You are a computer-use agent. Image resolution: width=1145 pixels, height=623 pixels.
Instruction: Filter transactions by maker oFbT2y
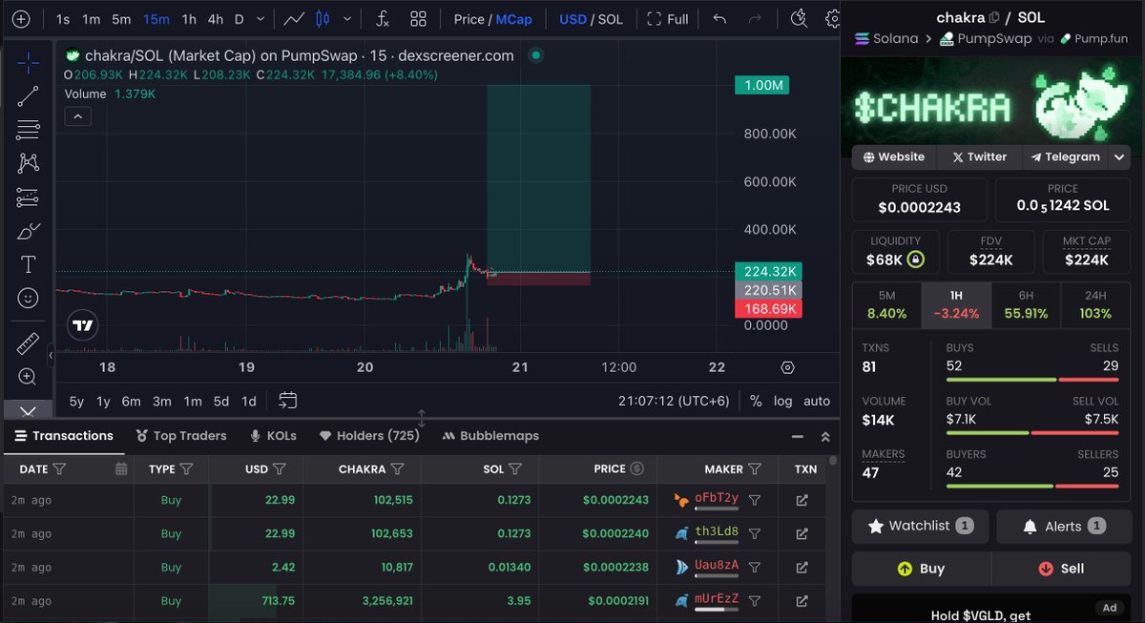coord(754,500)
